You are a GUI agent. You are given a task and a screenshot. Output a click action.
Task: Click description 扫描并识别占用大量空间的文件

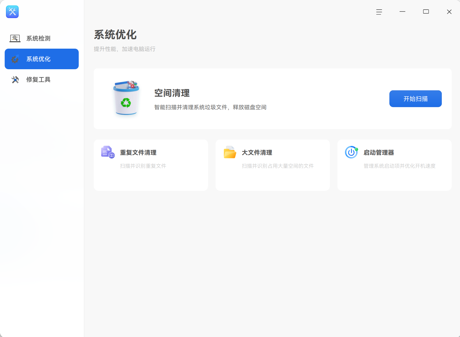(x=278, y=166)
